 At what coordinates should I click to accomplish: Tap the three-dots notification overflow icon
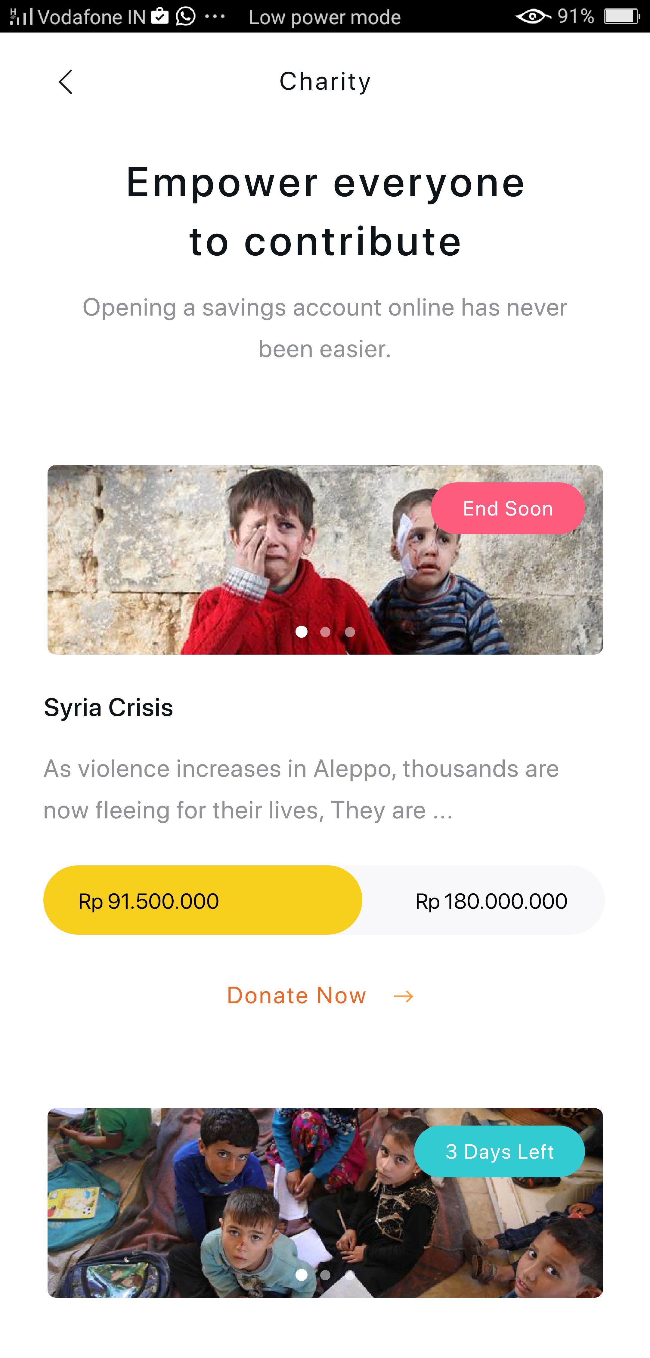pos(215,16)
